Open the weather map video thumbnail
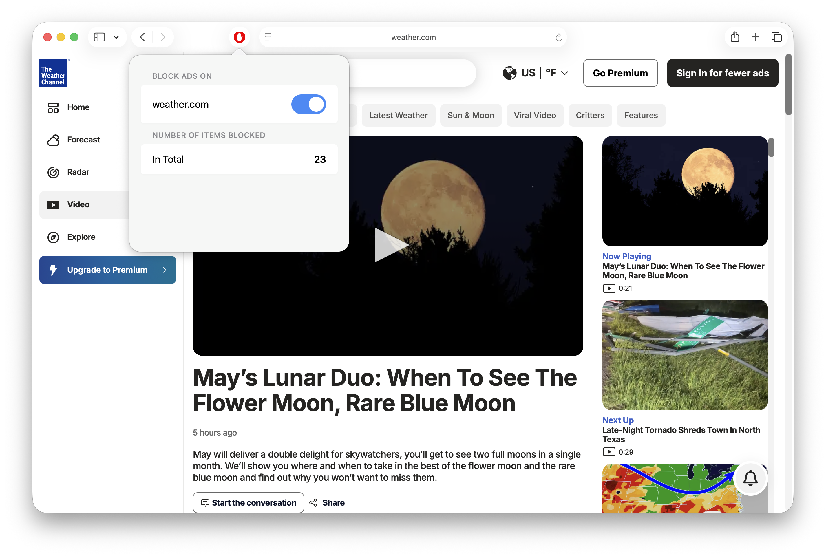This screenshot has width=826, height=556. (685, 489)
